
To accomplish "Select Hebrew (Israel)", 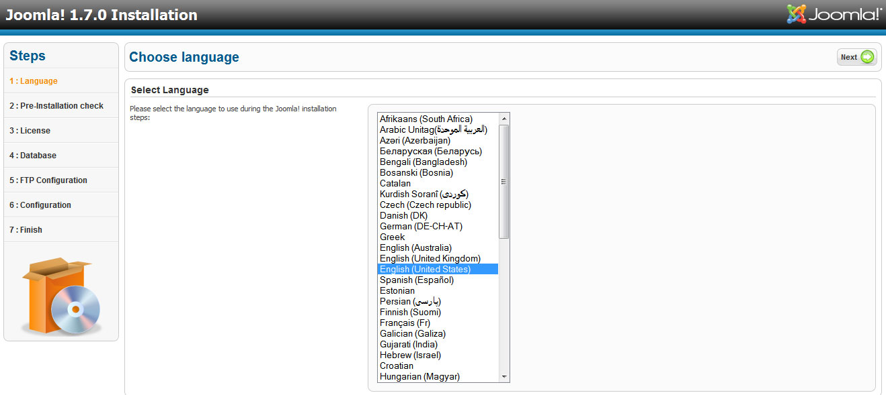I will [x=438, y=355].
